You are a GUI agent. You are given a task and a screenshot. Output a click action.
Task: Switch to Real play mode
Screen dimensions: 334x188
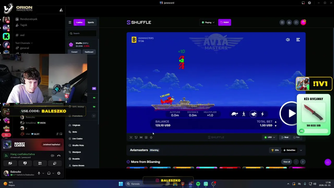285,137
